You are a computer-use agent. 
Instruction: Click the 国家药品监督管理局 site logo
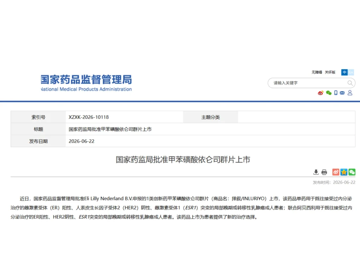[x=86, y=83]
